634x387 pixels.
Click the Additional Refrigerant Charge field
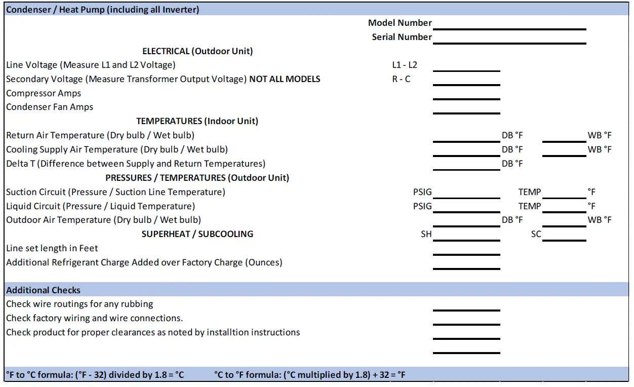click(466, 267)
